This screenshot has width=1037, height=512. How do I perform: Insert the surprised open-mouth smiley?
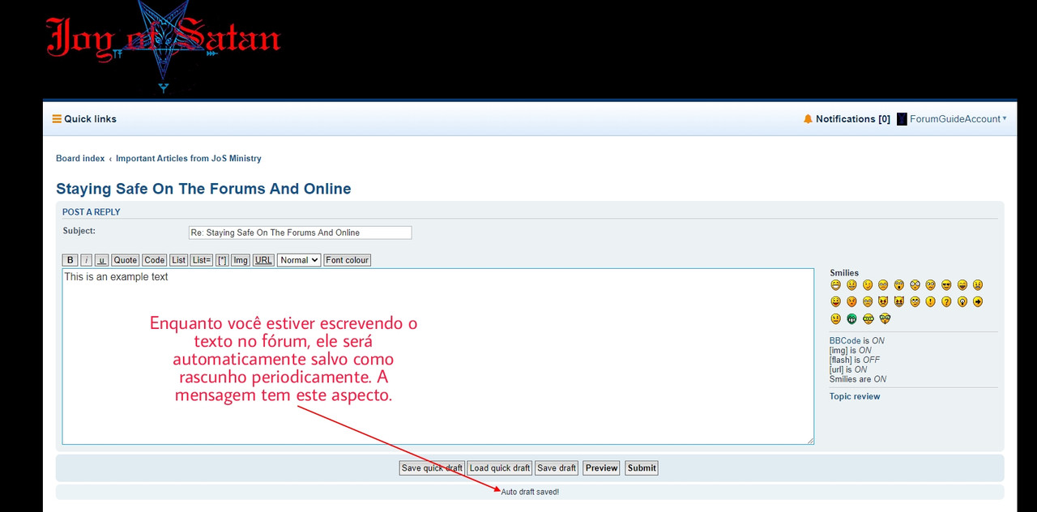(x=899, y=285)
